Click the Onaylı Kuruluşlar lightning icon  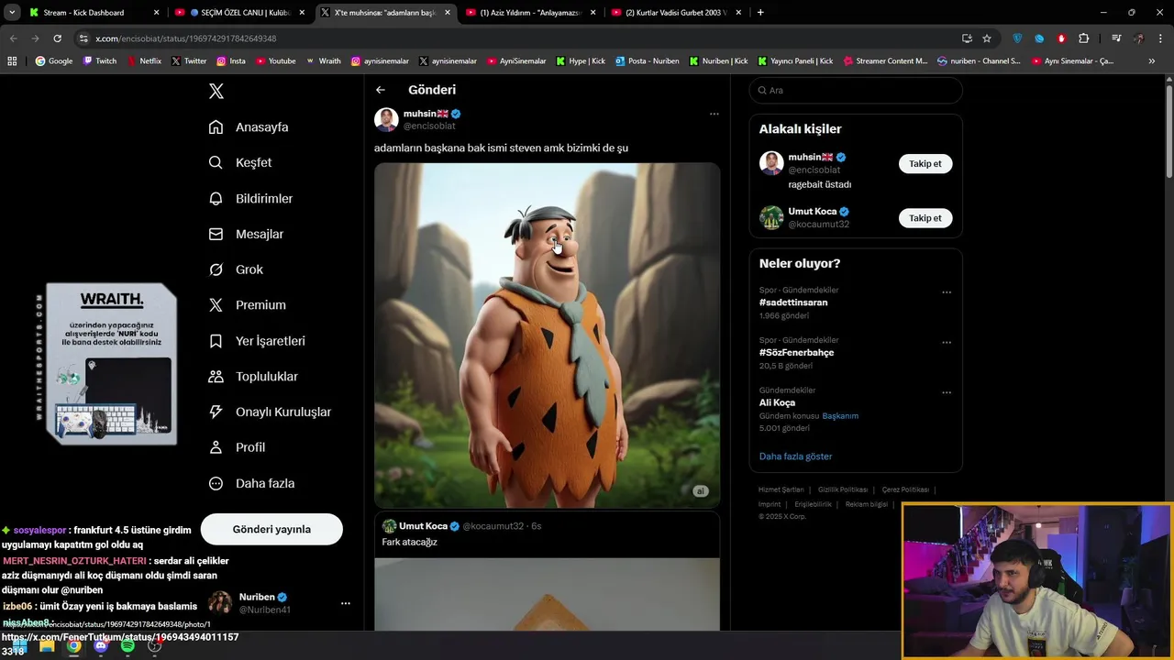(216, 412)
